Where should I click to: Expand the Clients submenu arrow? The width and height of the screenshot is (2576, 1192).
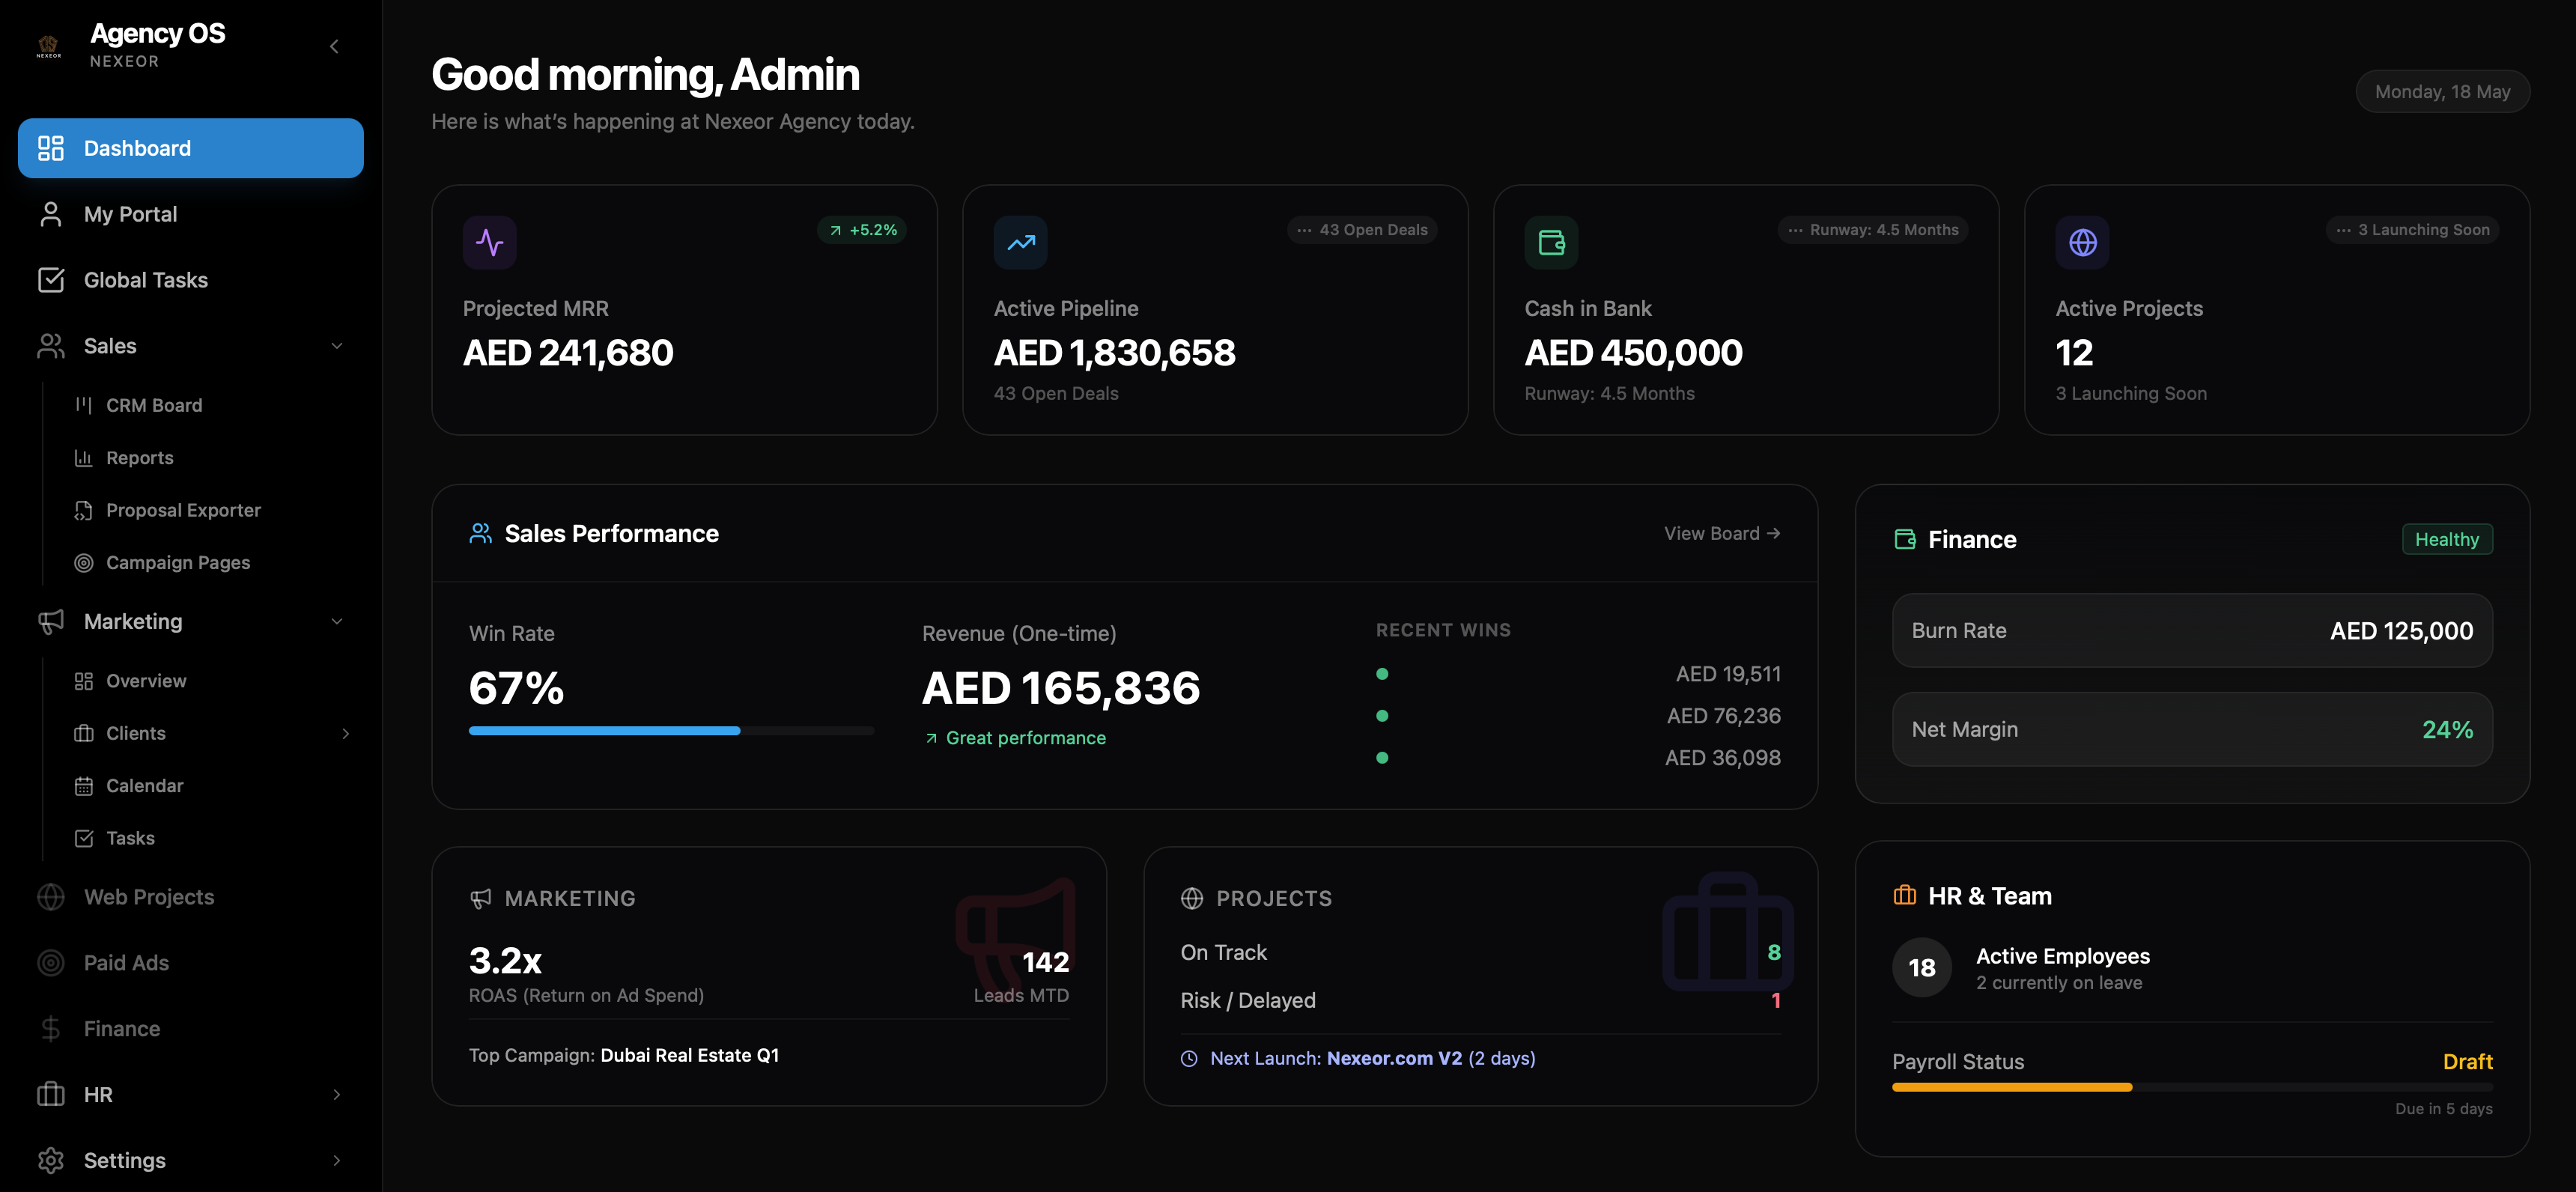click(346, 733)
